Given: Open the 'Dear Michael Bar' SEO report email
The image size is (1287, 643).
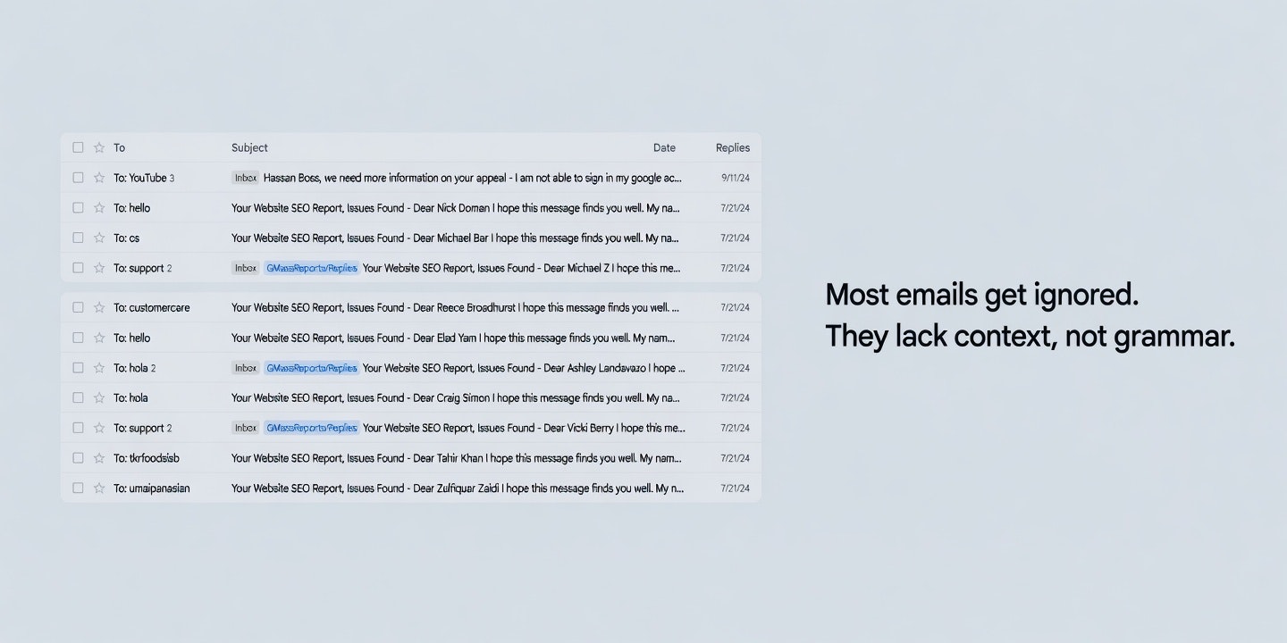Looking at the screenshot, I should click(x=456, y=238).
